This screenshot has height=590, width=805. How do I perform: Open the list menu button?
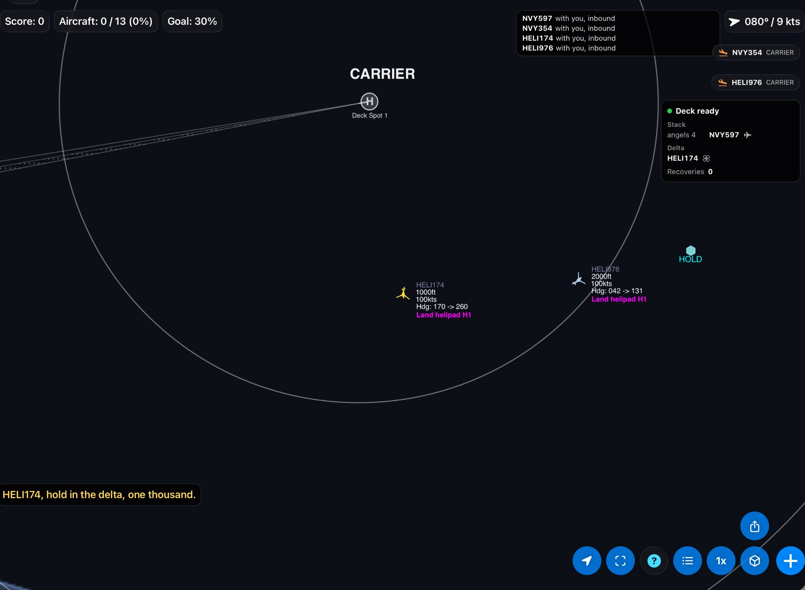[687, 560]
